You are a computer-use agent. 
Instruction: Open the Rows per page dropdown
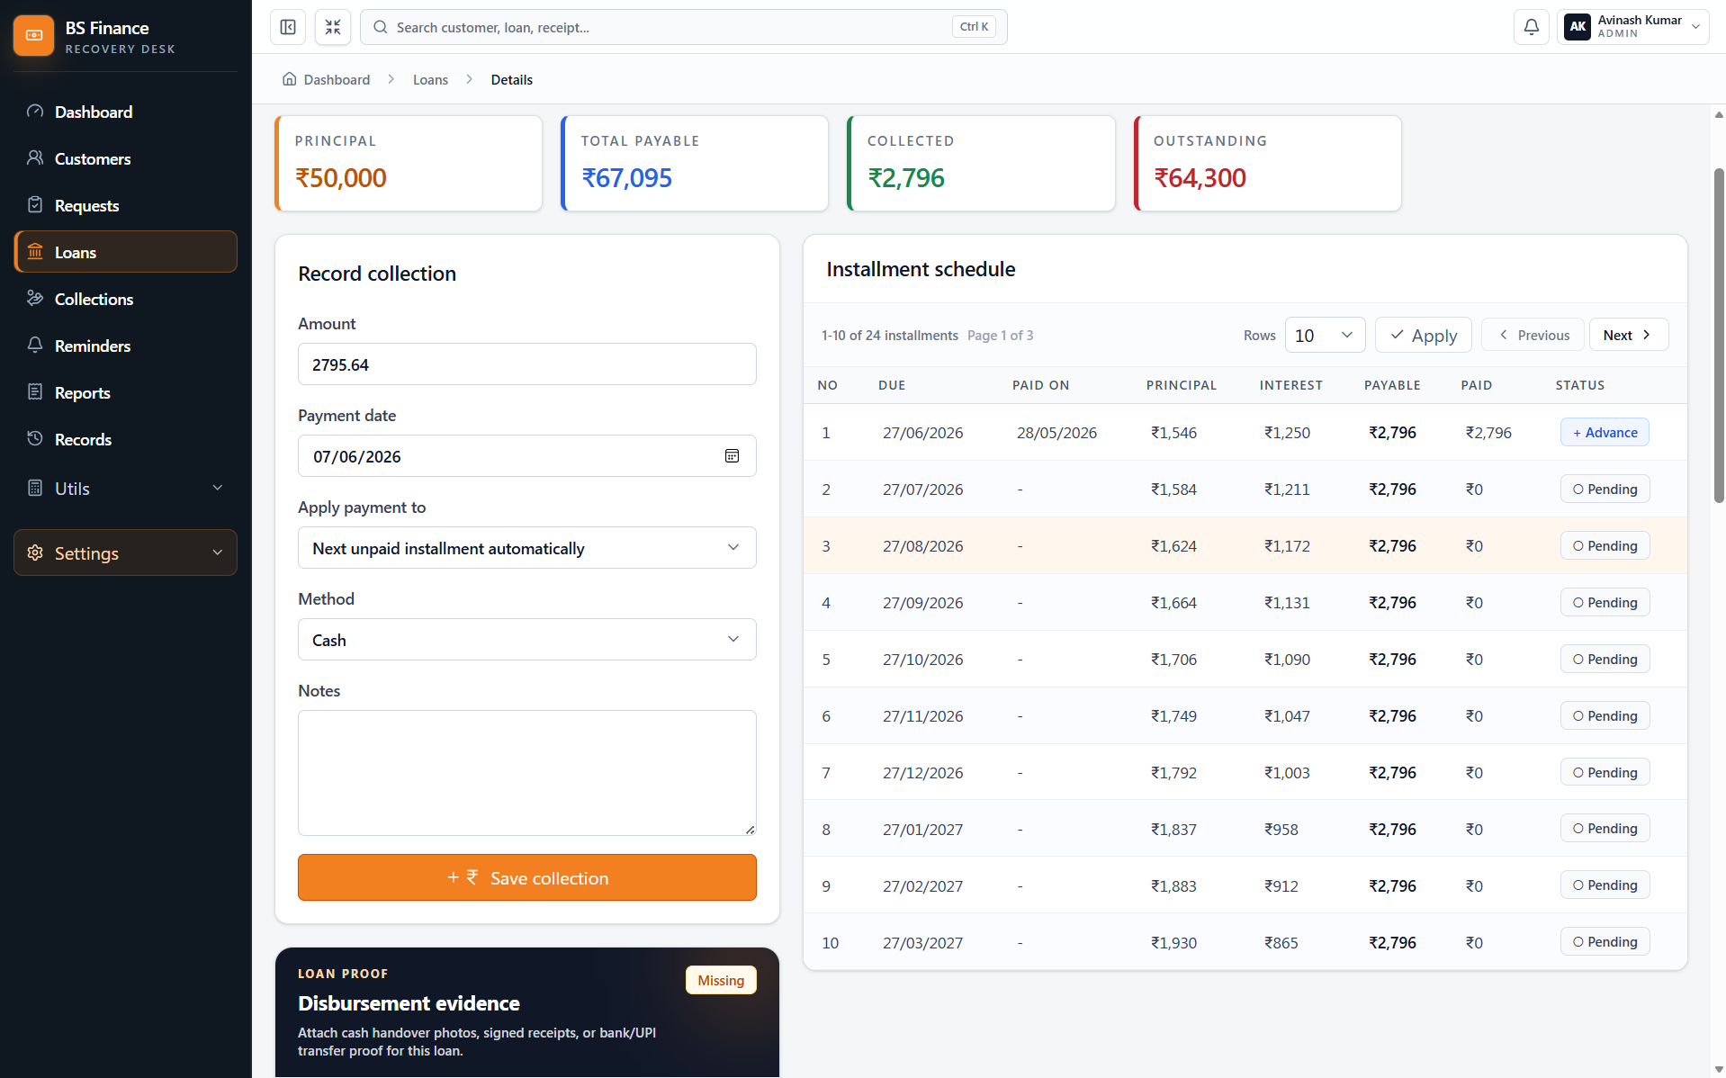pyautogui.click(x=1325, y=335)
